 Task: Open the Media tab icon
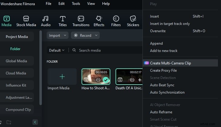click(x=6, y=19)
